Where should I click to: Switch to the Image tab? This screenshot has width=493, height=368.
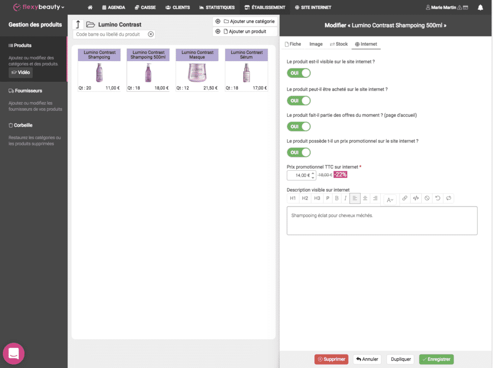[x=316, y=44]
